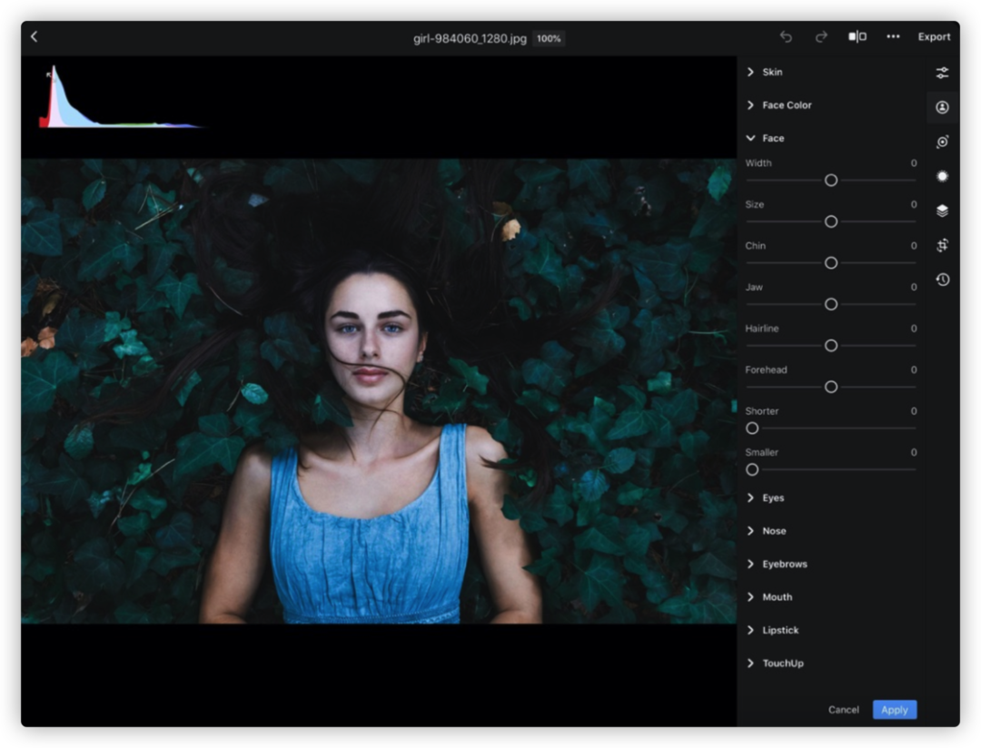The height and width of the screenshot is (748, 981).
Task: Open the three-dot more options menu
Action: [x=893, y=37]
